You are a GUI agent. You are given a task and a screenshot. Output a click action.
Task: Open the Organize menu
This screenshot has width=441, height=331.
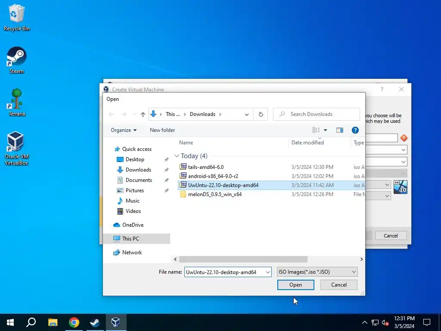(x=124, y=130)
